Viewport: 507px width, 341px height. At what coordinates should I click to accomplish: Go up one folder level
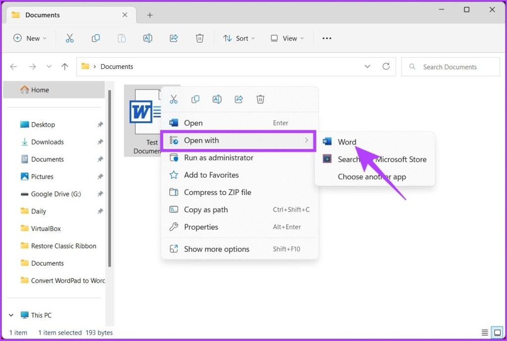(64, 66)
